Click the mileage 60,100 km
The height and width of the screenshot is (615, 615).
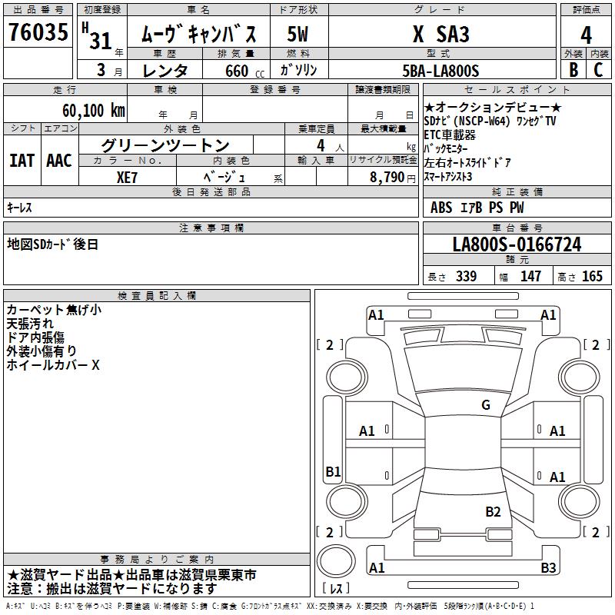(x=94, y=110)
